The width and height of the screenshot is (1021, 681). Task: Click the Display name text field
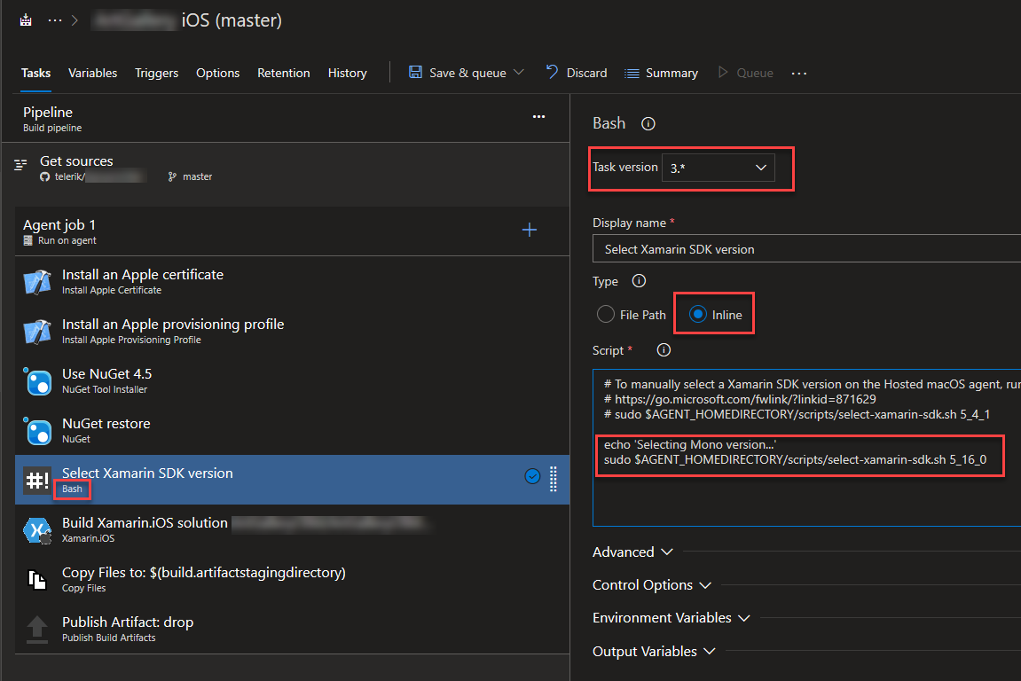click(x=805, y=249)
